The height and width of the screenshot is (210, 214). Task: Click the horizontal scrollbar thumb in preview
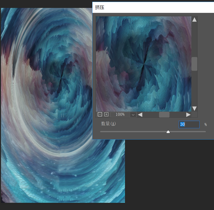pyautogui.click(x=164, y=115)
